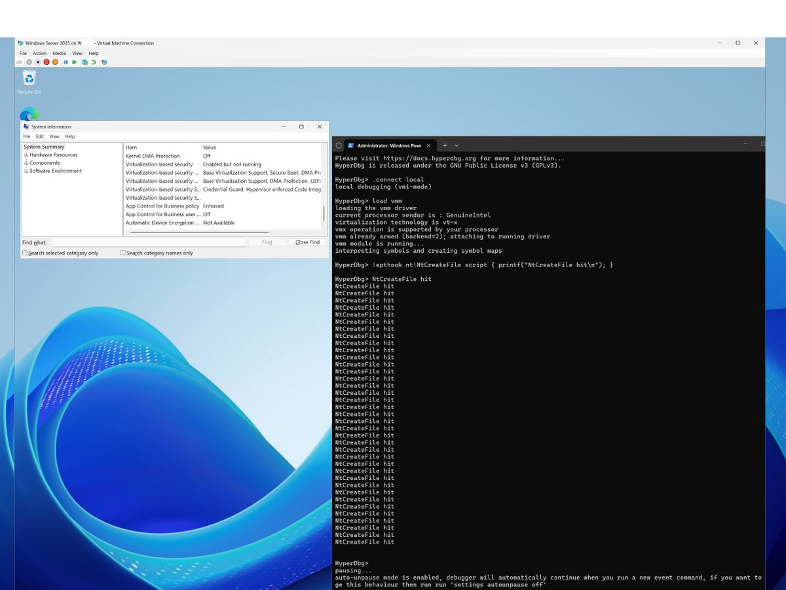Click the shield icon in terminal title bar
Screen dimensions: 786x590
(339, 145)
